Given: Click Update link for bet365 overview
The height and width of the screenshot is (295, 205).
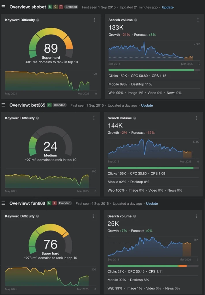Looking at the screenshot, I should pos(147,105).
